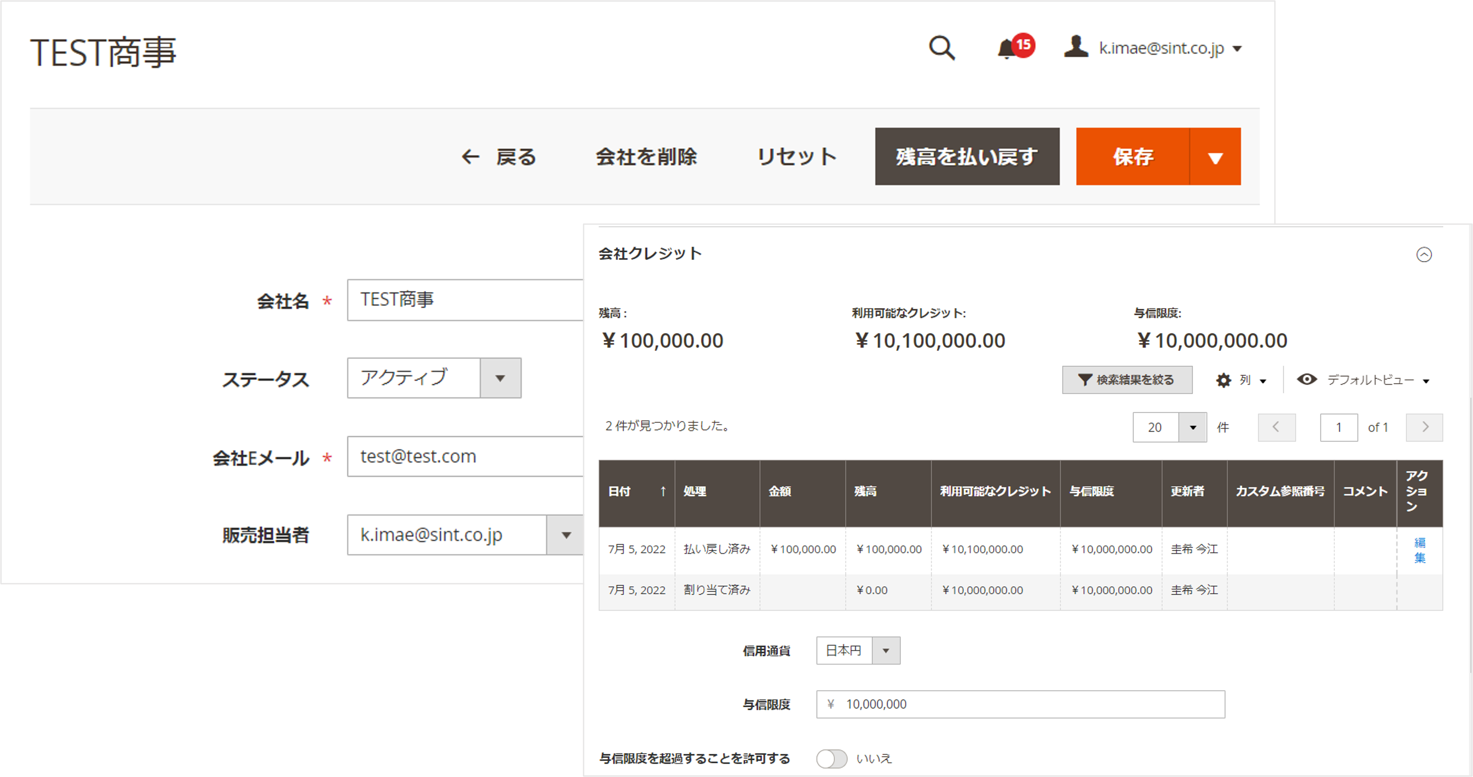
Task: Click the 残高を払い戻す button
Action: tap(967, 157)
